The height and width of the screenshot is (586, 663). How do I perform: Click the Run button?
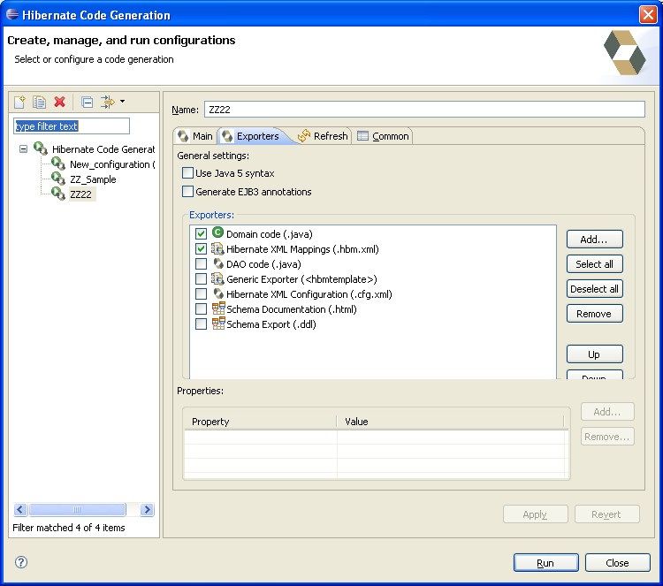(x=545, y=563)
